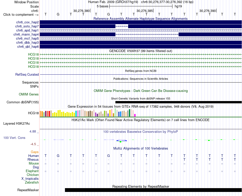Select the Common dbSNP(155) label
Screen dimensions: 242x196
point(23,102)
